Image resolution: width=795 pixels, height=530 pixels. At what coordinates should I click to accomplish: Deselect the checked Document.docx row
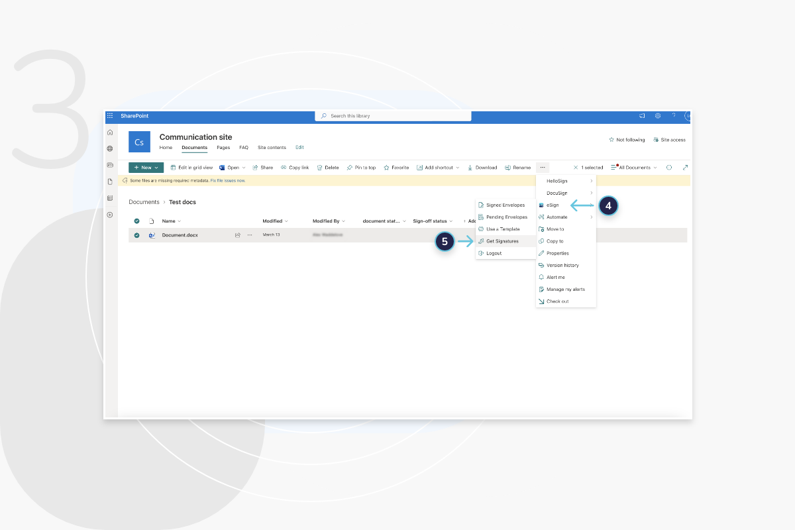click(136, 235)
